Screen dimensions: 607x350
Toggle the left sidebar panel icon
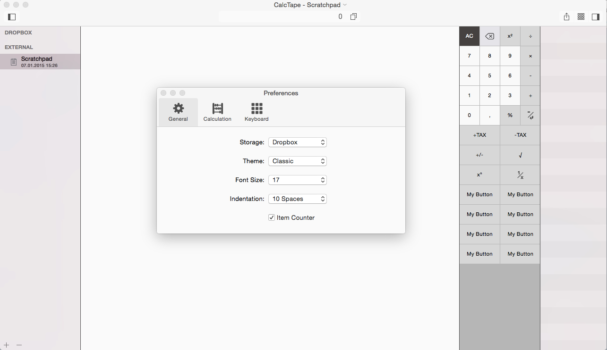(x=12, y=17)
